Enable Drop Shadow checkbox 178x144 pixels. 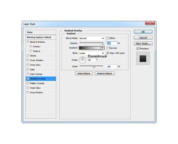pos(28,92)
